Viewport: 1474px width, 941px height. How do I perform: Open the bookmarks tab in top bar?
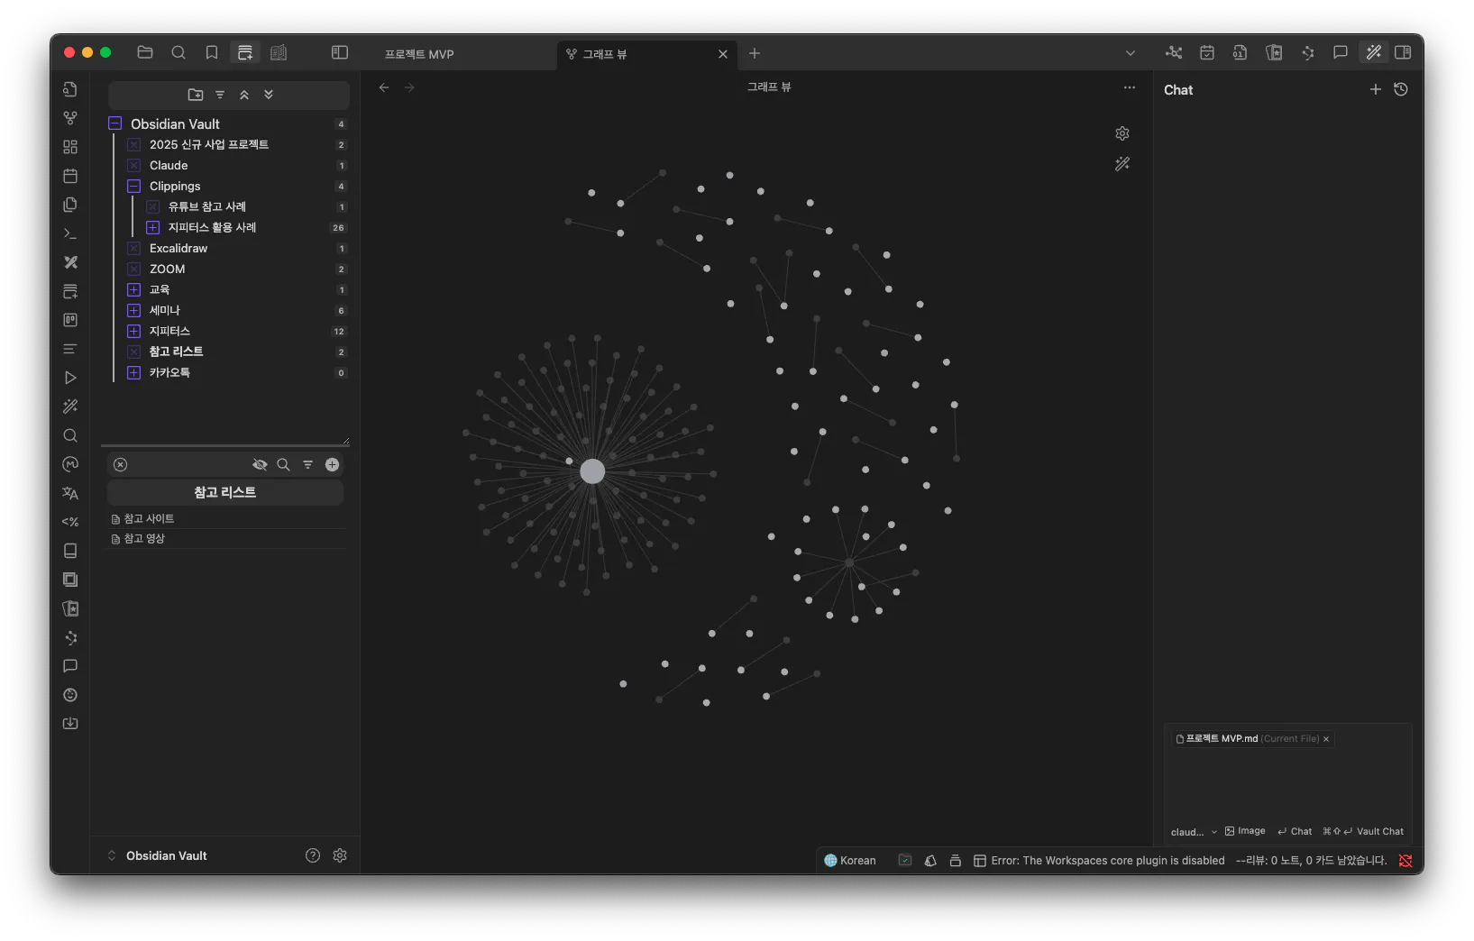(x=212, y=52)
